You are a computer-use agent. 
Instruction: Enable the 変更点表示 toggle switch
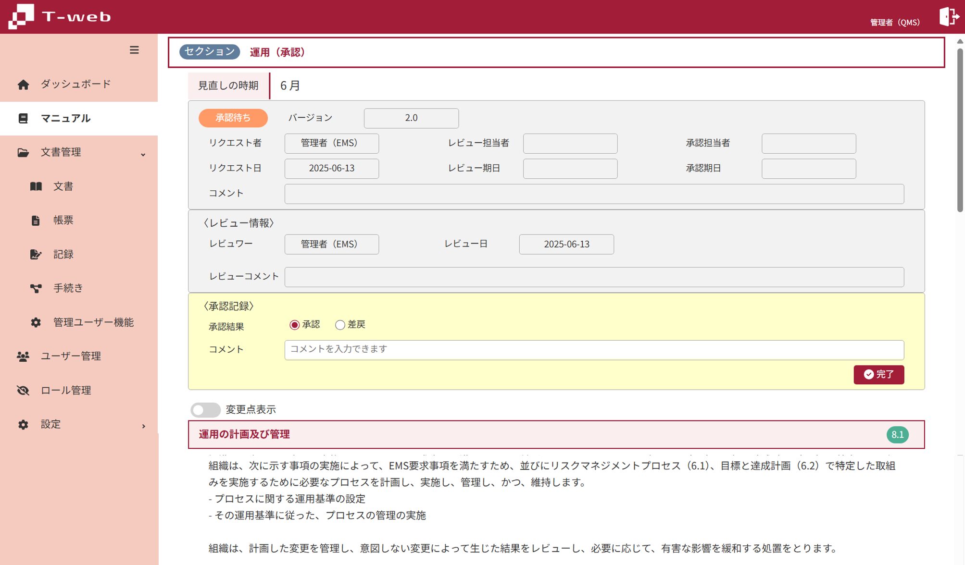coord(205,409)
